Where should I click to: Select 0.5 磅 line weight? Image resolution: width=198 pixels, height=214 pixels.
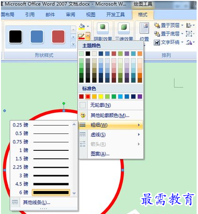[x=41, y=133]
